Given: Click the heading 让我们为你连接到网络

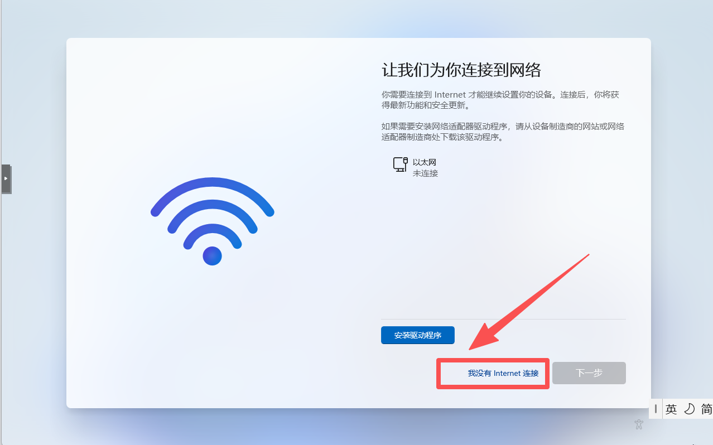Looking at the screenshot, I should (461, 70).
